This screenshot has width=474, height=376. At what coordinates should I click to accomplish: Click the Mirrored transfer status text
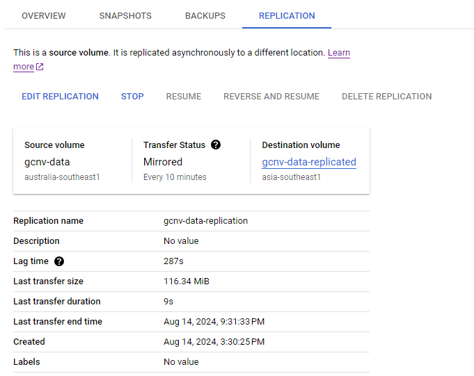(163, 162)
